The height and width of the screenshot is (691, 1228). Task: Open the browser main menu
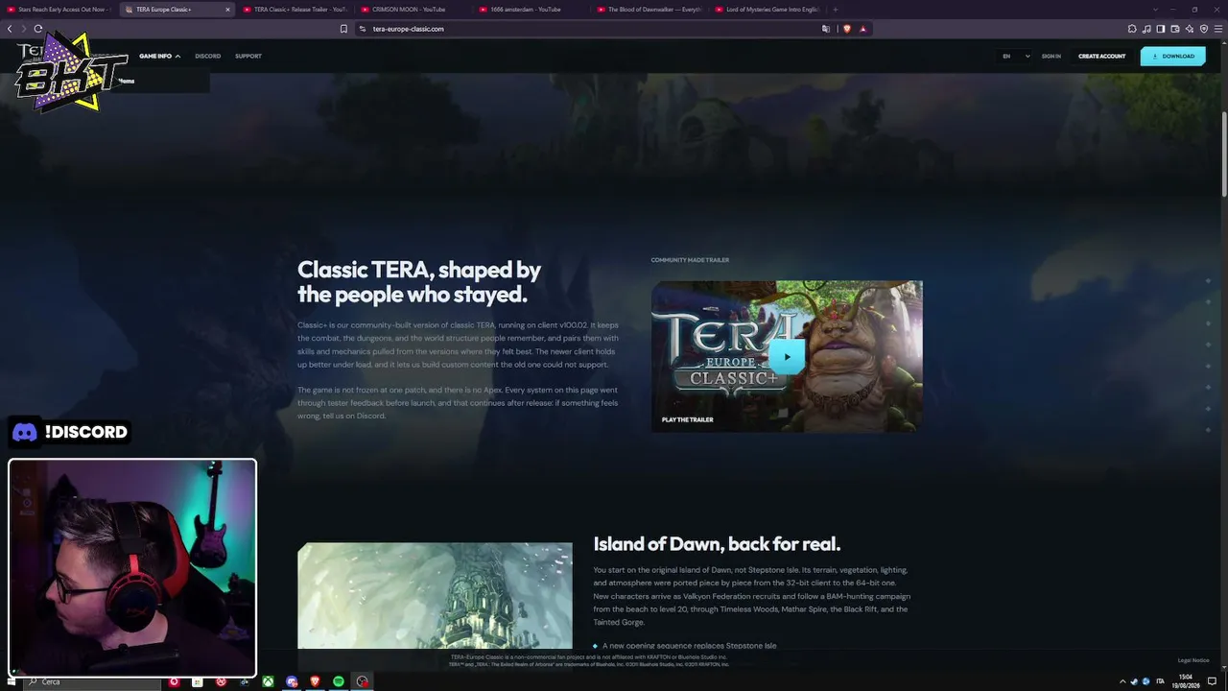pos(1218,29)
